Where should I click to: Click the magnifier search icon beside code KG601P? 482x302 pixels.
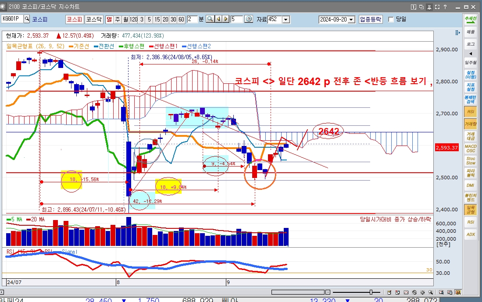click(27, 19)
